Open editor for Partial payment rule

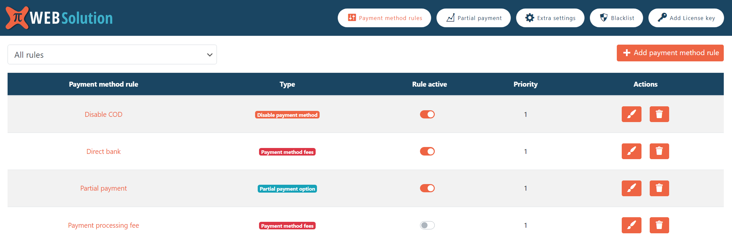click(x=631, y=188)
